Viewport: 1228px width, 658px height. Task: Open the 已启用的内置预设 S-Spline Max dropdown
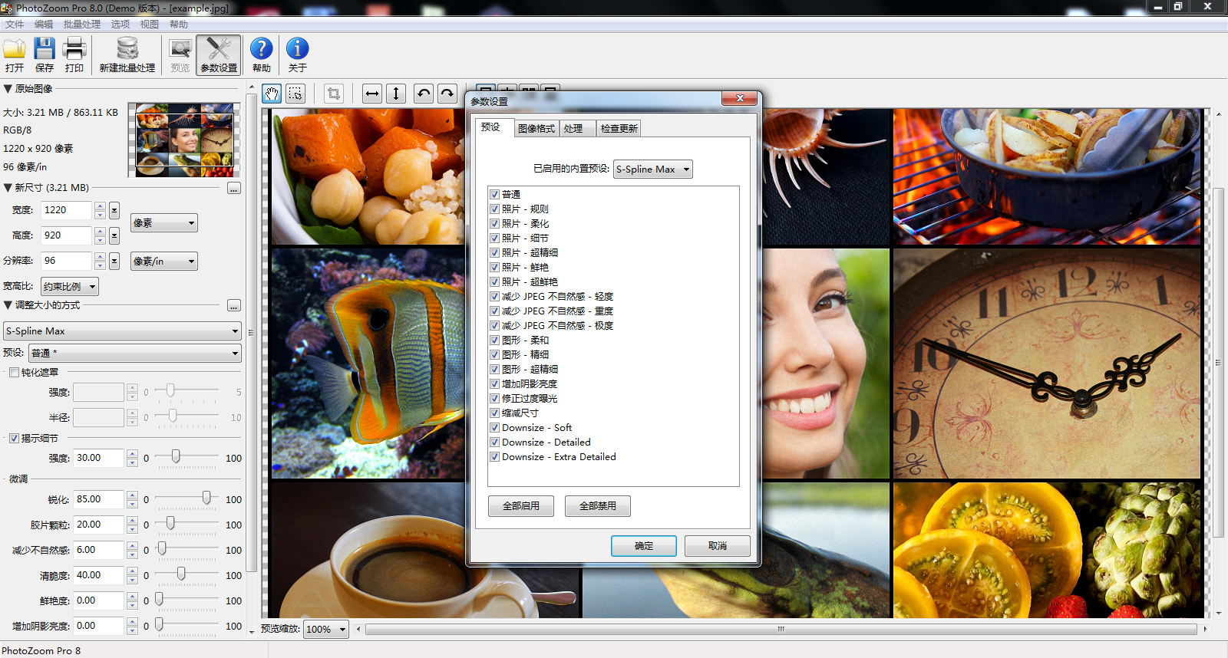(652, 169)
